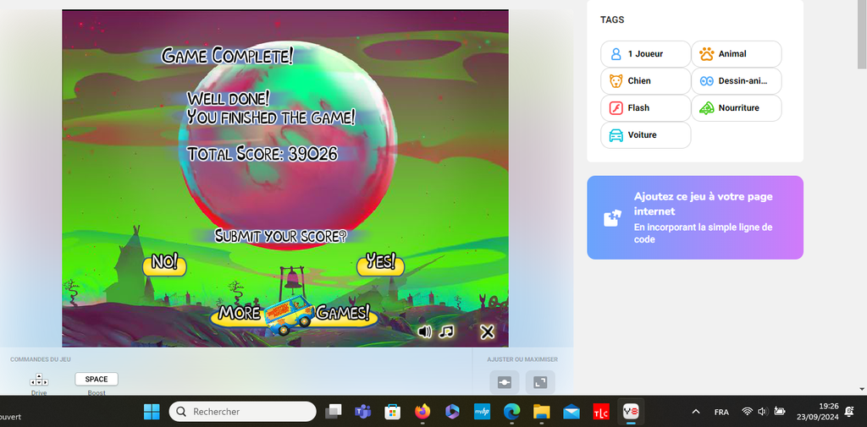Image resolution: width=867 pixels, height=427 pixels.
Task: Open Firefox from the taskbar
Action: pos(422,412)
